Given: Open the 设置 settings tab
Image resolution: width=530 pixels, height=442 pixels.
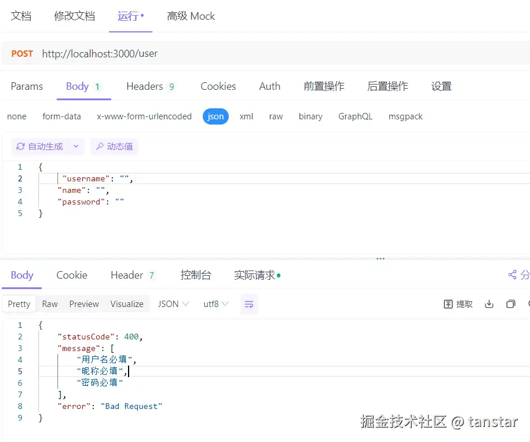Looking at the screenshot, I should 441,86.
